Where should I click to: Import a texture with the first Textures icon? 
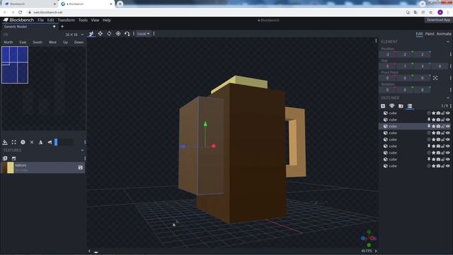pos(5,158)
